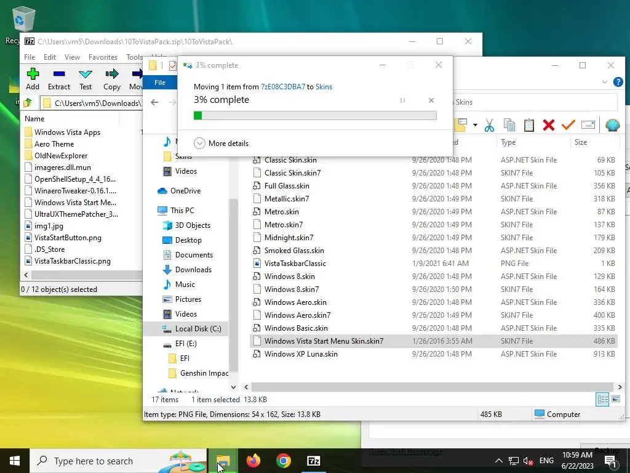Open the folder toolbar dropdown arrow
The width and height of the screenshot is (630, 473).
[x=475, y=125]
